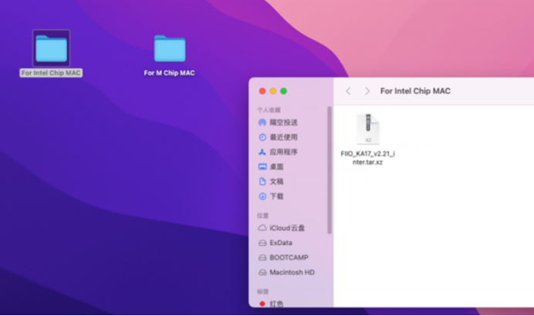
Task: Open the ExData volume in the sidebar
Action: click(x=280, y=243)
